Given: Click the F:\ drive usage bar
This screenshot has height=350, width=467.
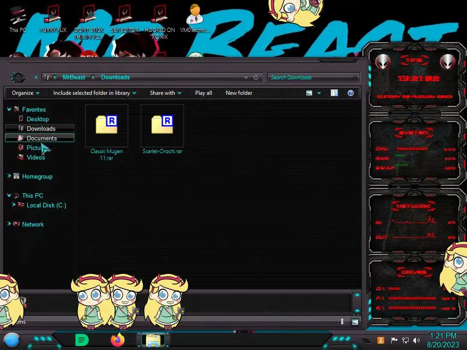Looking at the screenshot, I should tap(412, 298).
